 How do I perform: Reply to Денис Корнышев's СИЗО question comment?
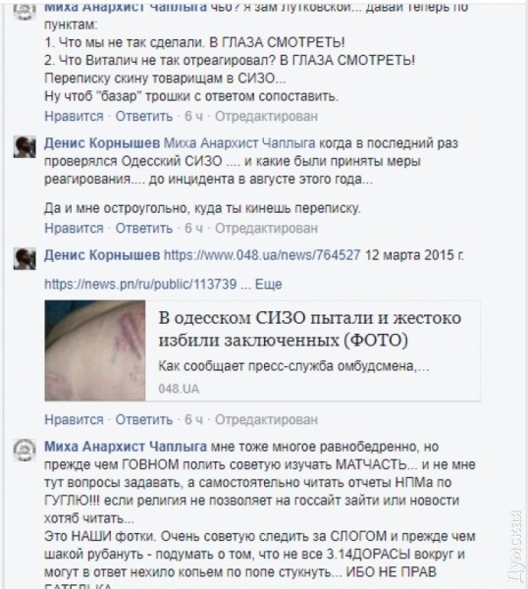144,228
